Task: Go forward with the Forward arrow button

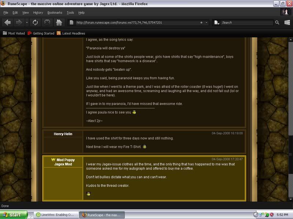Action: (x=19, y=23)
